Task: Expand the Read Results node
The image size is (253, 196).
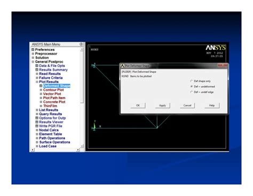Action: pos(37,74)
